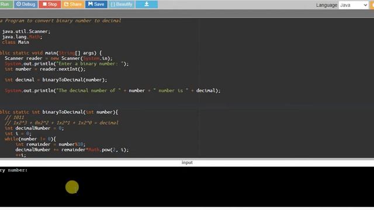374x210 pixels.
Task: Click the 'Program to convert binary number' comment
Action: click(61, 21)
